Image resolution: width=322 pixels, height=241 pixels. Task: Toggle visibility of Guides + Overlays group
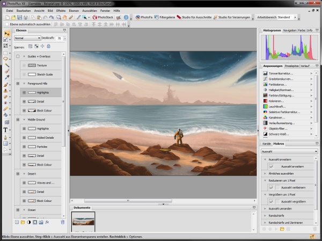[18, 56]
